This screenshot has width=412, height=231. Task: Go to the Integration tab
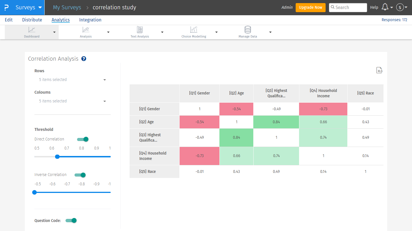pyautogui.click(x=90, y=20)
